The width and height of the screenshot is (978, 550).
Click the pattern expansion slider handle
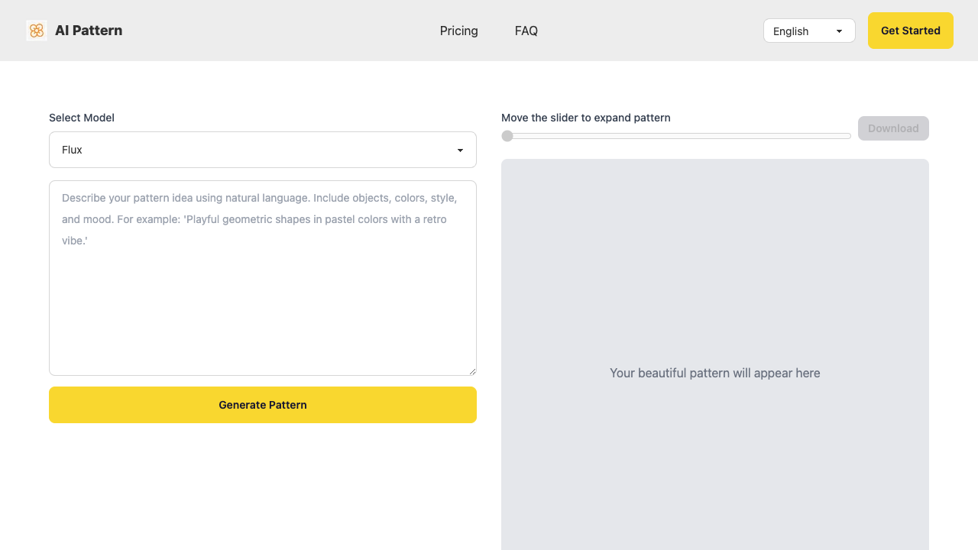pyautogui.click(x=507, y=135)
